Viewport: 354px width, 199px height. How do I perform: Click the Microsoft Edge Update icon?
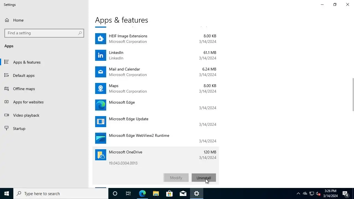101,122
